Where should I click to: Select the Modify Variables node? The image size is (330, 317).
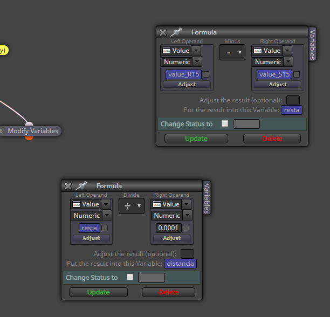(31, 131)
